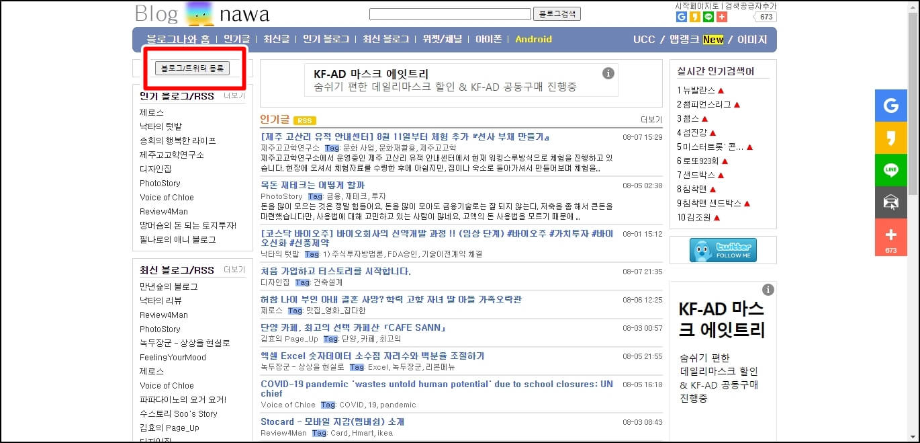Click large yellow KakaoTalk button on floating sidebar
Screen dimensions: 920x443
[891, 138]
